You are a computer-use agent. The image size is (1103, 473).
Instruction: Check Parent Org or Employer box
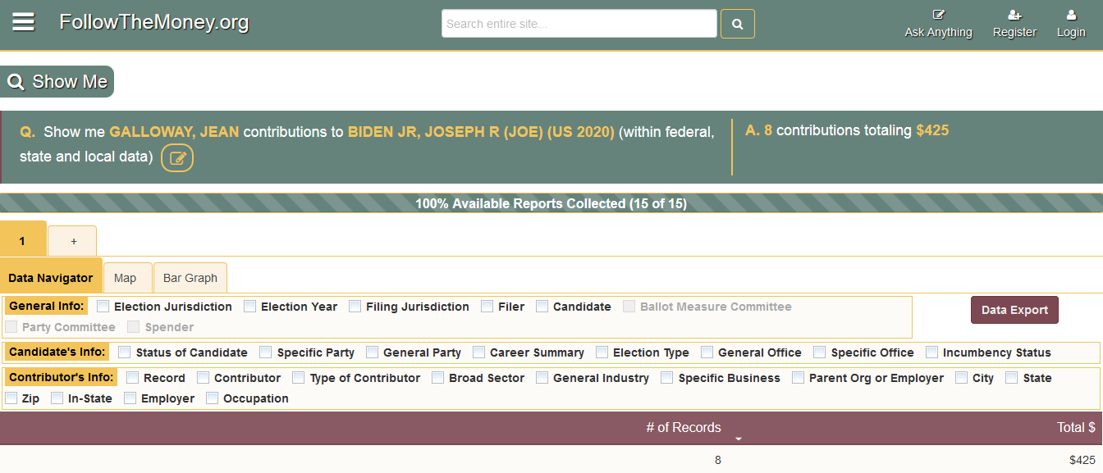(x=799, y=377)
